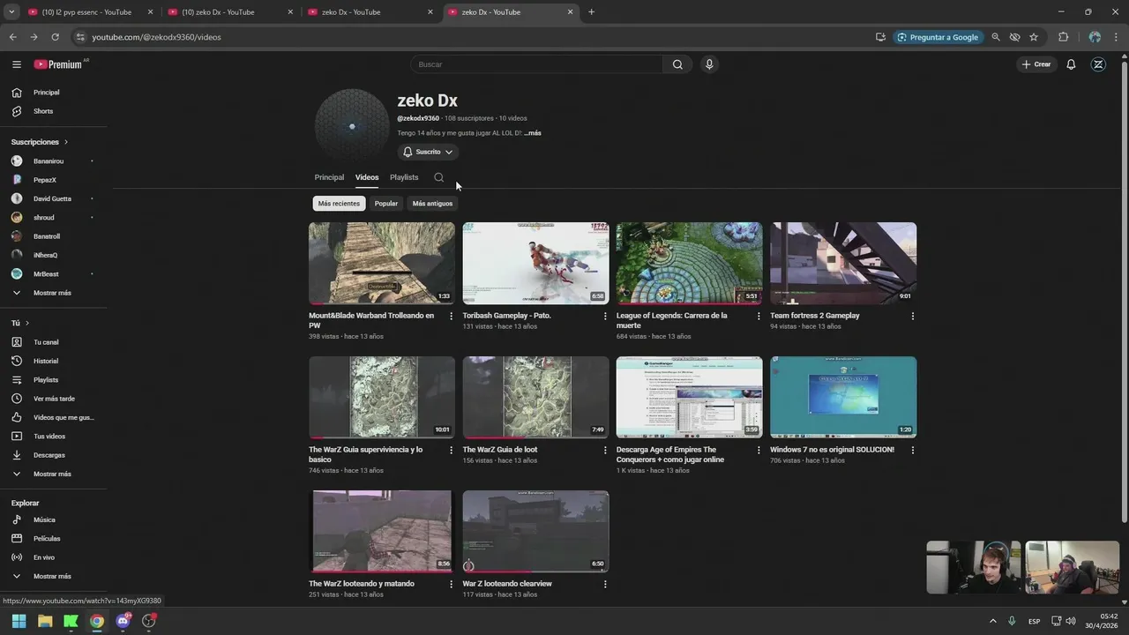Open the Tú section chevron
This screenshot has height=635, width=1129.
tap(27, 323)
